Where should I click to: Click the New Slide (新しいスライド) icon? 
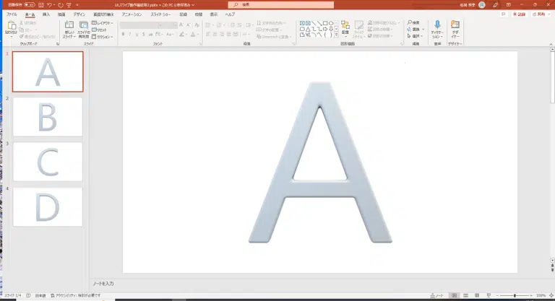coord(69,27)
